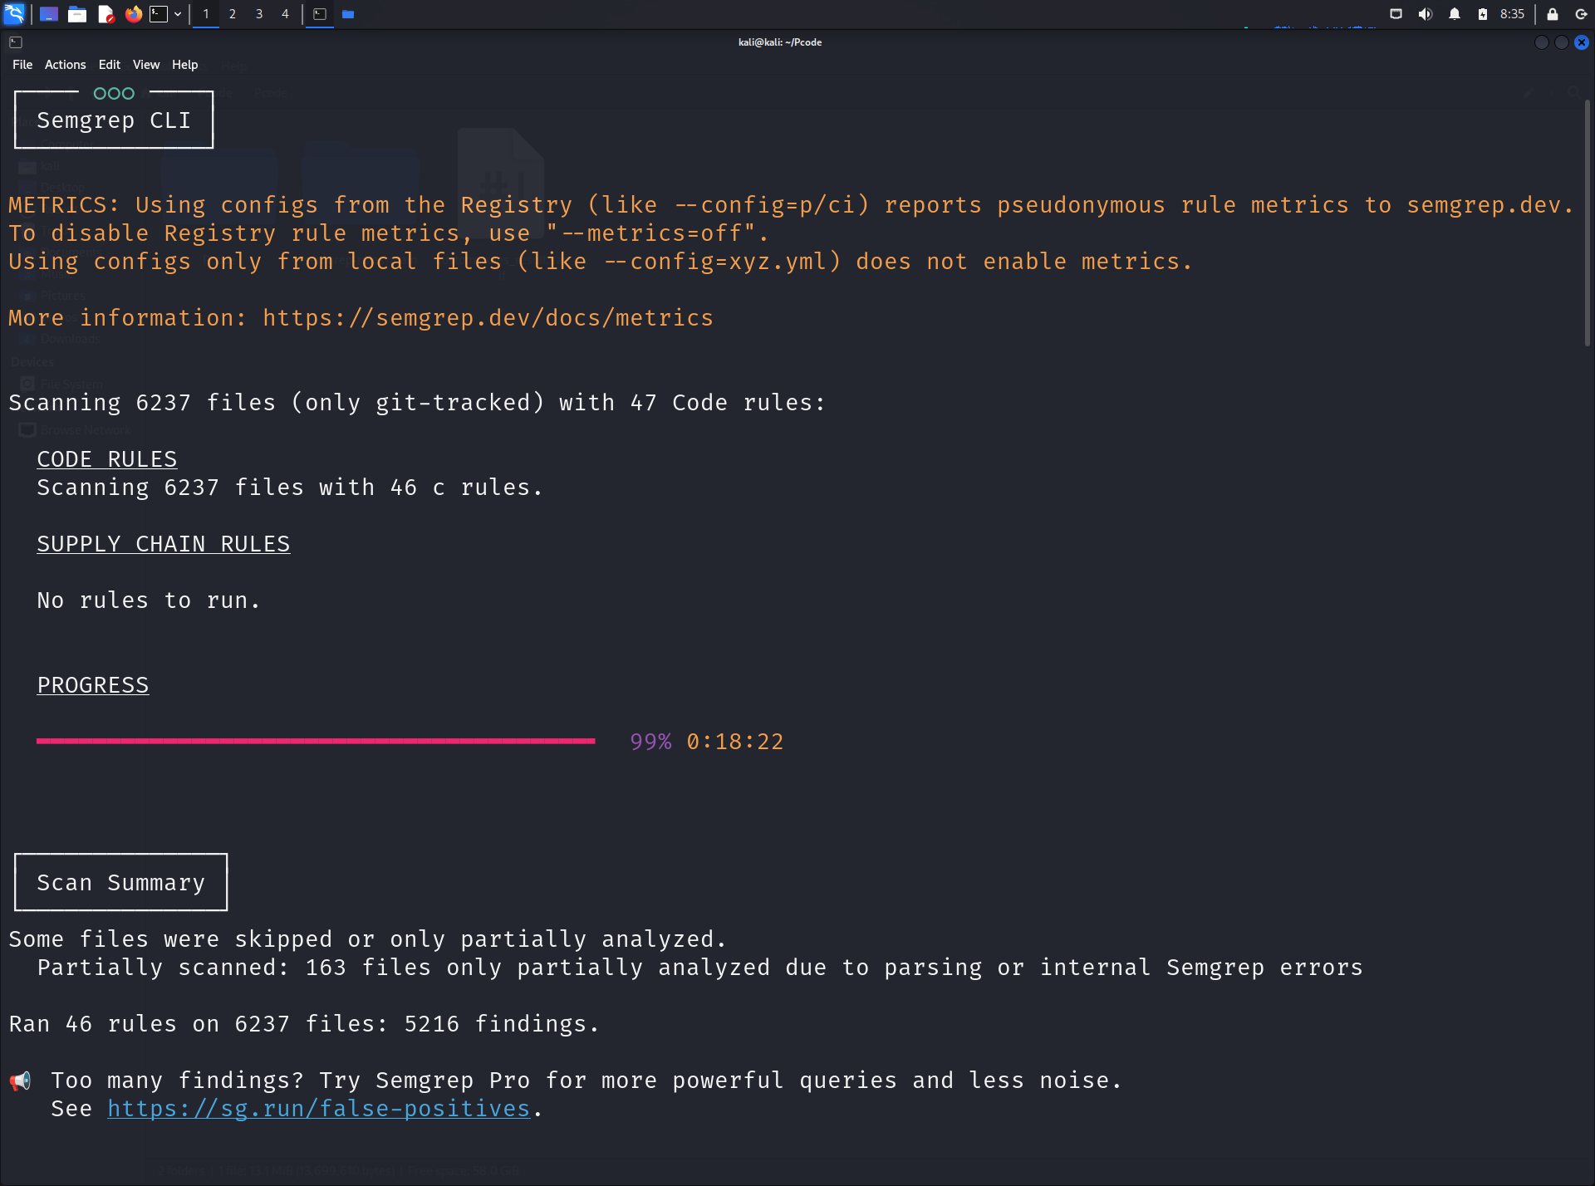Click the megaphone icon beside 'Too many findings?'
The height and width of the screenshot is (1186, 1595).
pyautogui.click(x=21, y=1081)
